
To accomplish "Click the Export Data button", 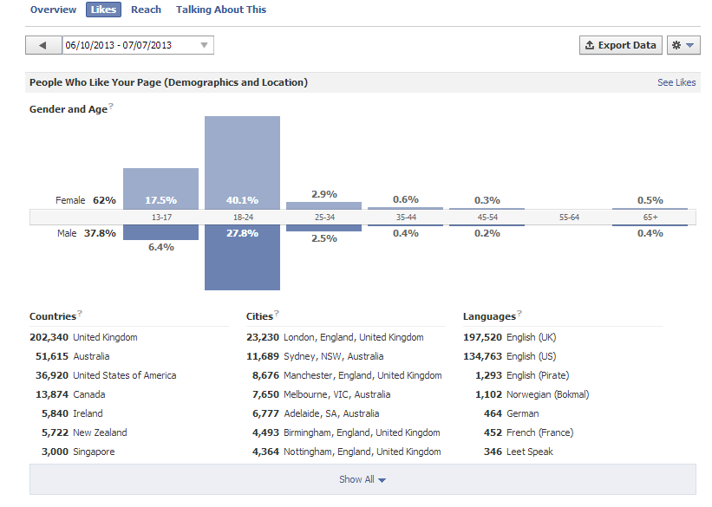I will pos(621,45).
